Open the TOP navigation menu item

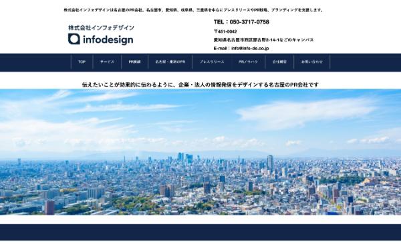tap(82, 62)
